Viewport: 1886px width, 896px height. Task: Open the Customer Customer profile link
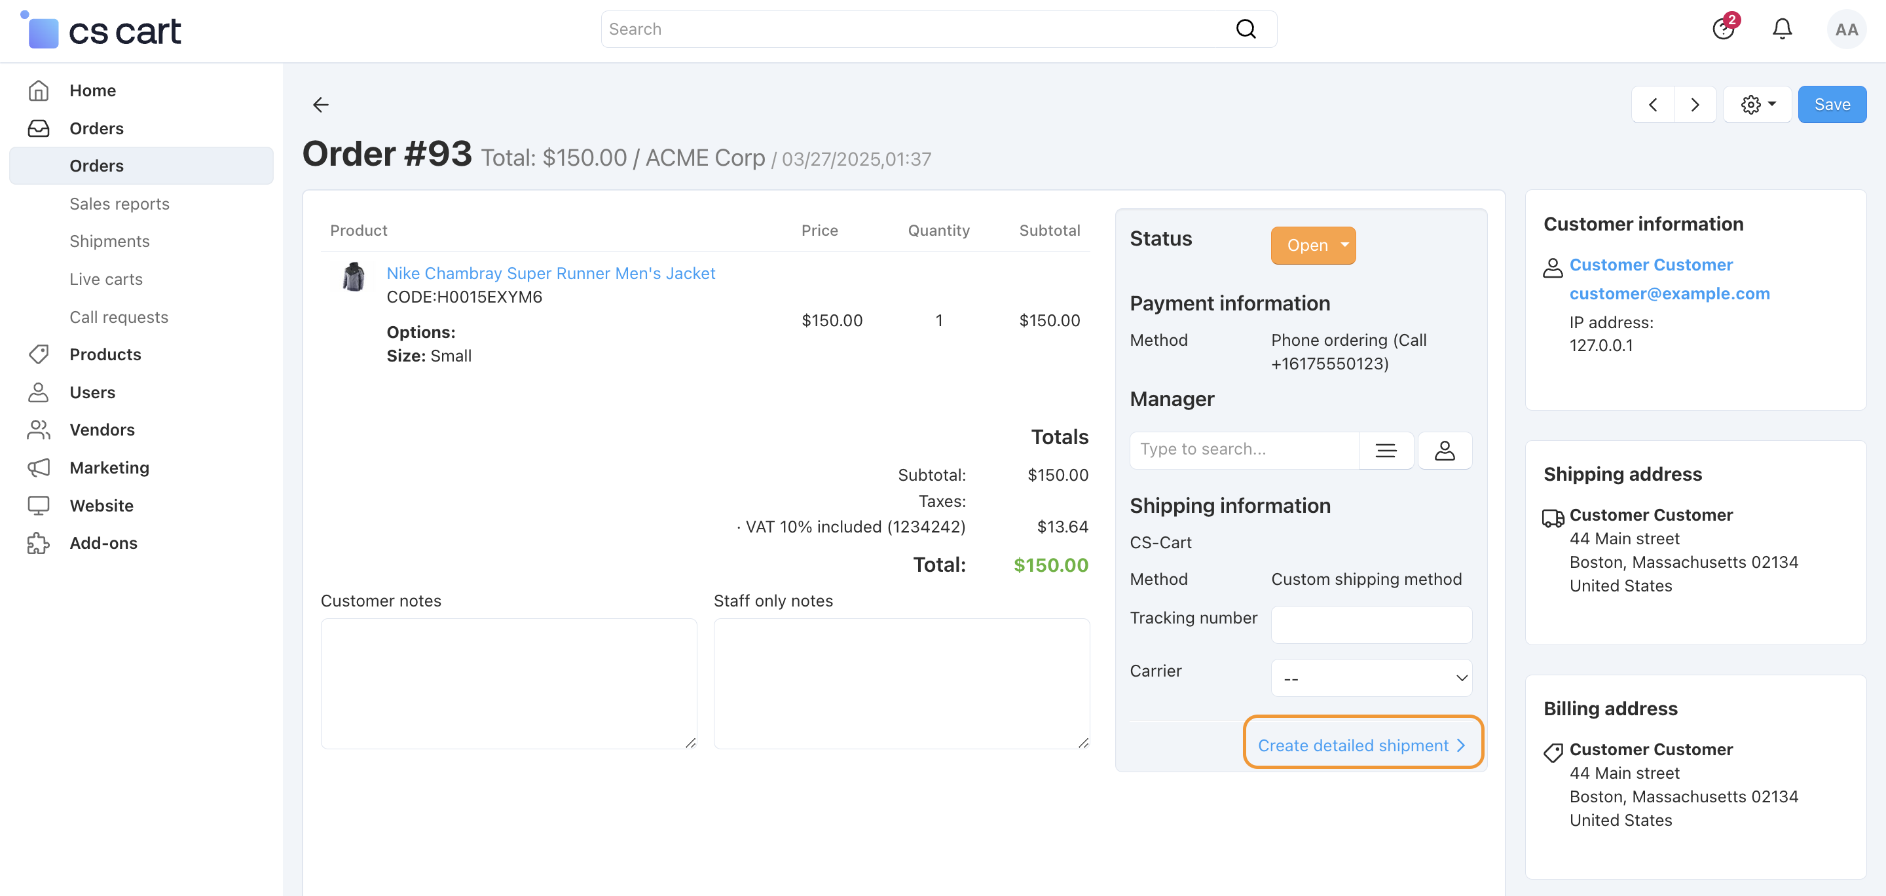1650,265
